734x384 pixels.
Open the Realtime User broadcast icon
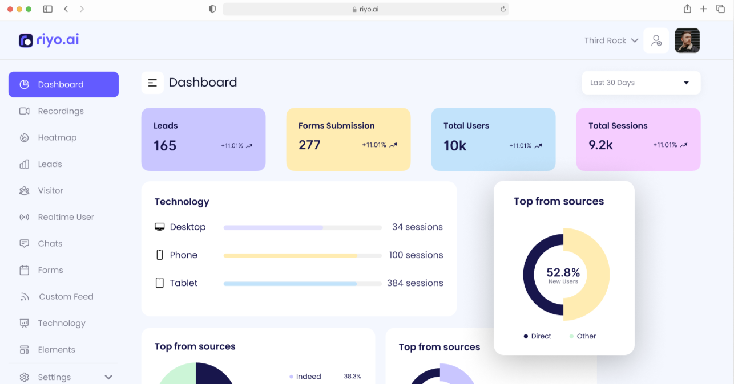click(24, 217)
